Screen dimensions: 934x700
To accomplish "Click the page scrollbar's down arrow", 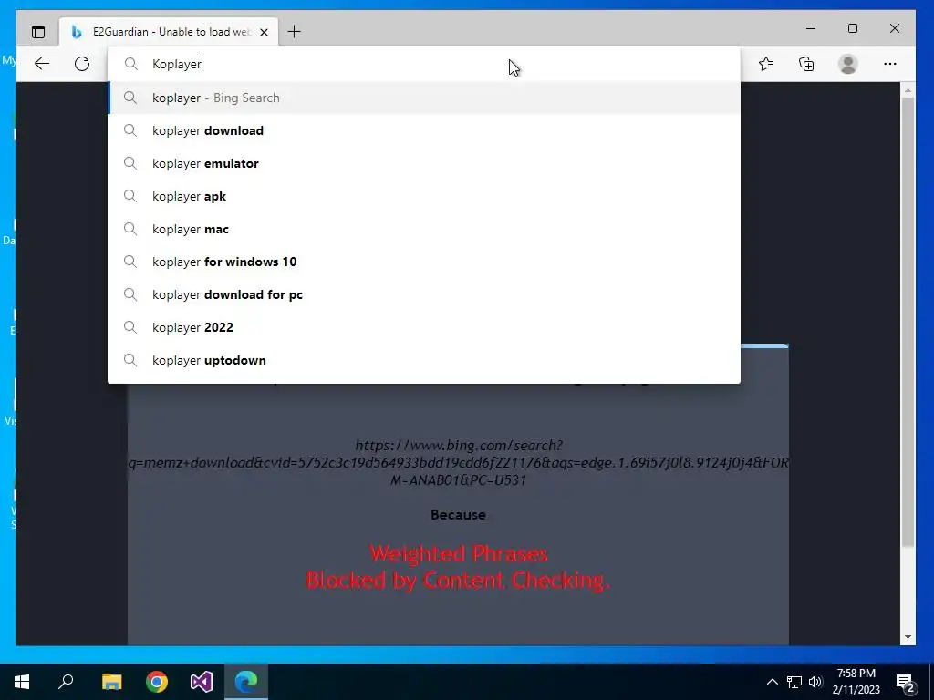I will (x=908, y=637).
